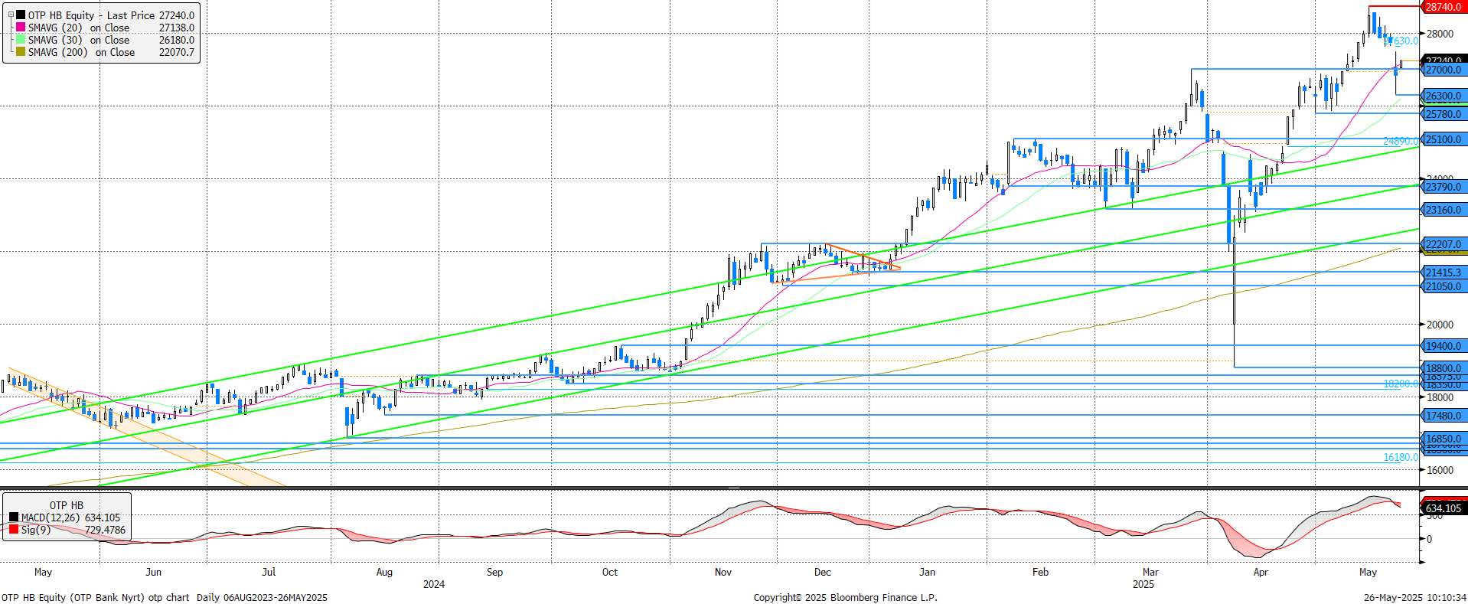Screen dimensions: 1468x604
Task: Click the Feb month label
Action: coord(1040,572)
